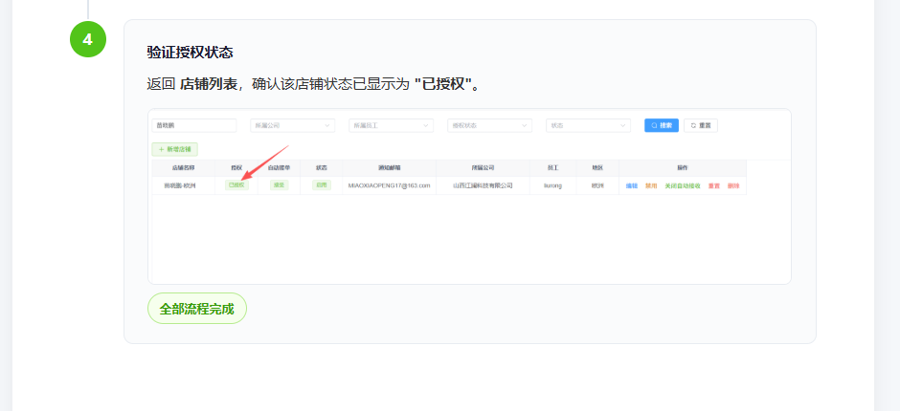Click the 全部流程完成 completion badge

(x=197, y=309)
